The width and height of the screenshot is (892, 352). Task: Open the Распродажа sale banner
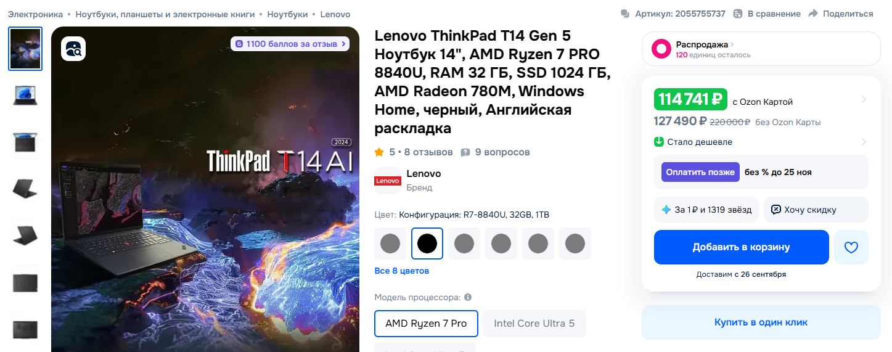(761, 49)
